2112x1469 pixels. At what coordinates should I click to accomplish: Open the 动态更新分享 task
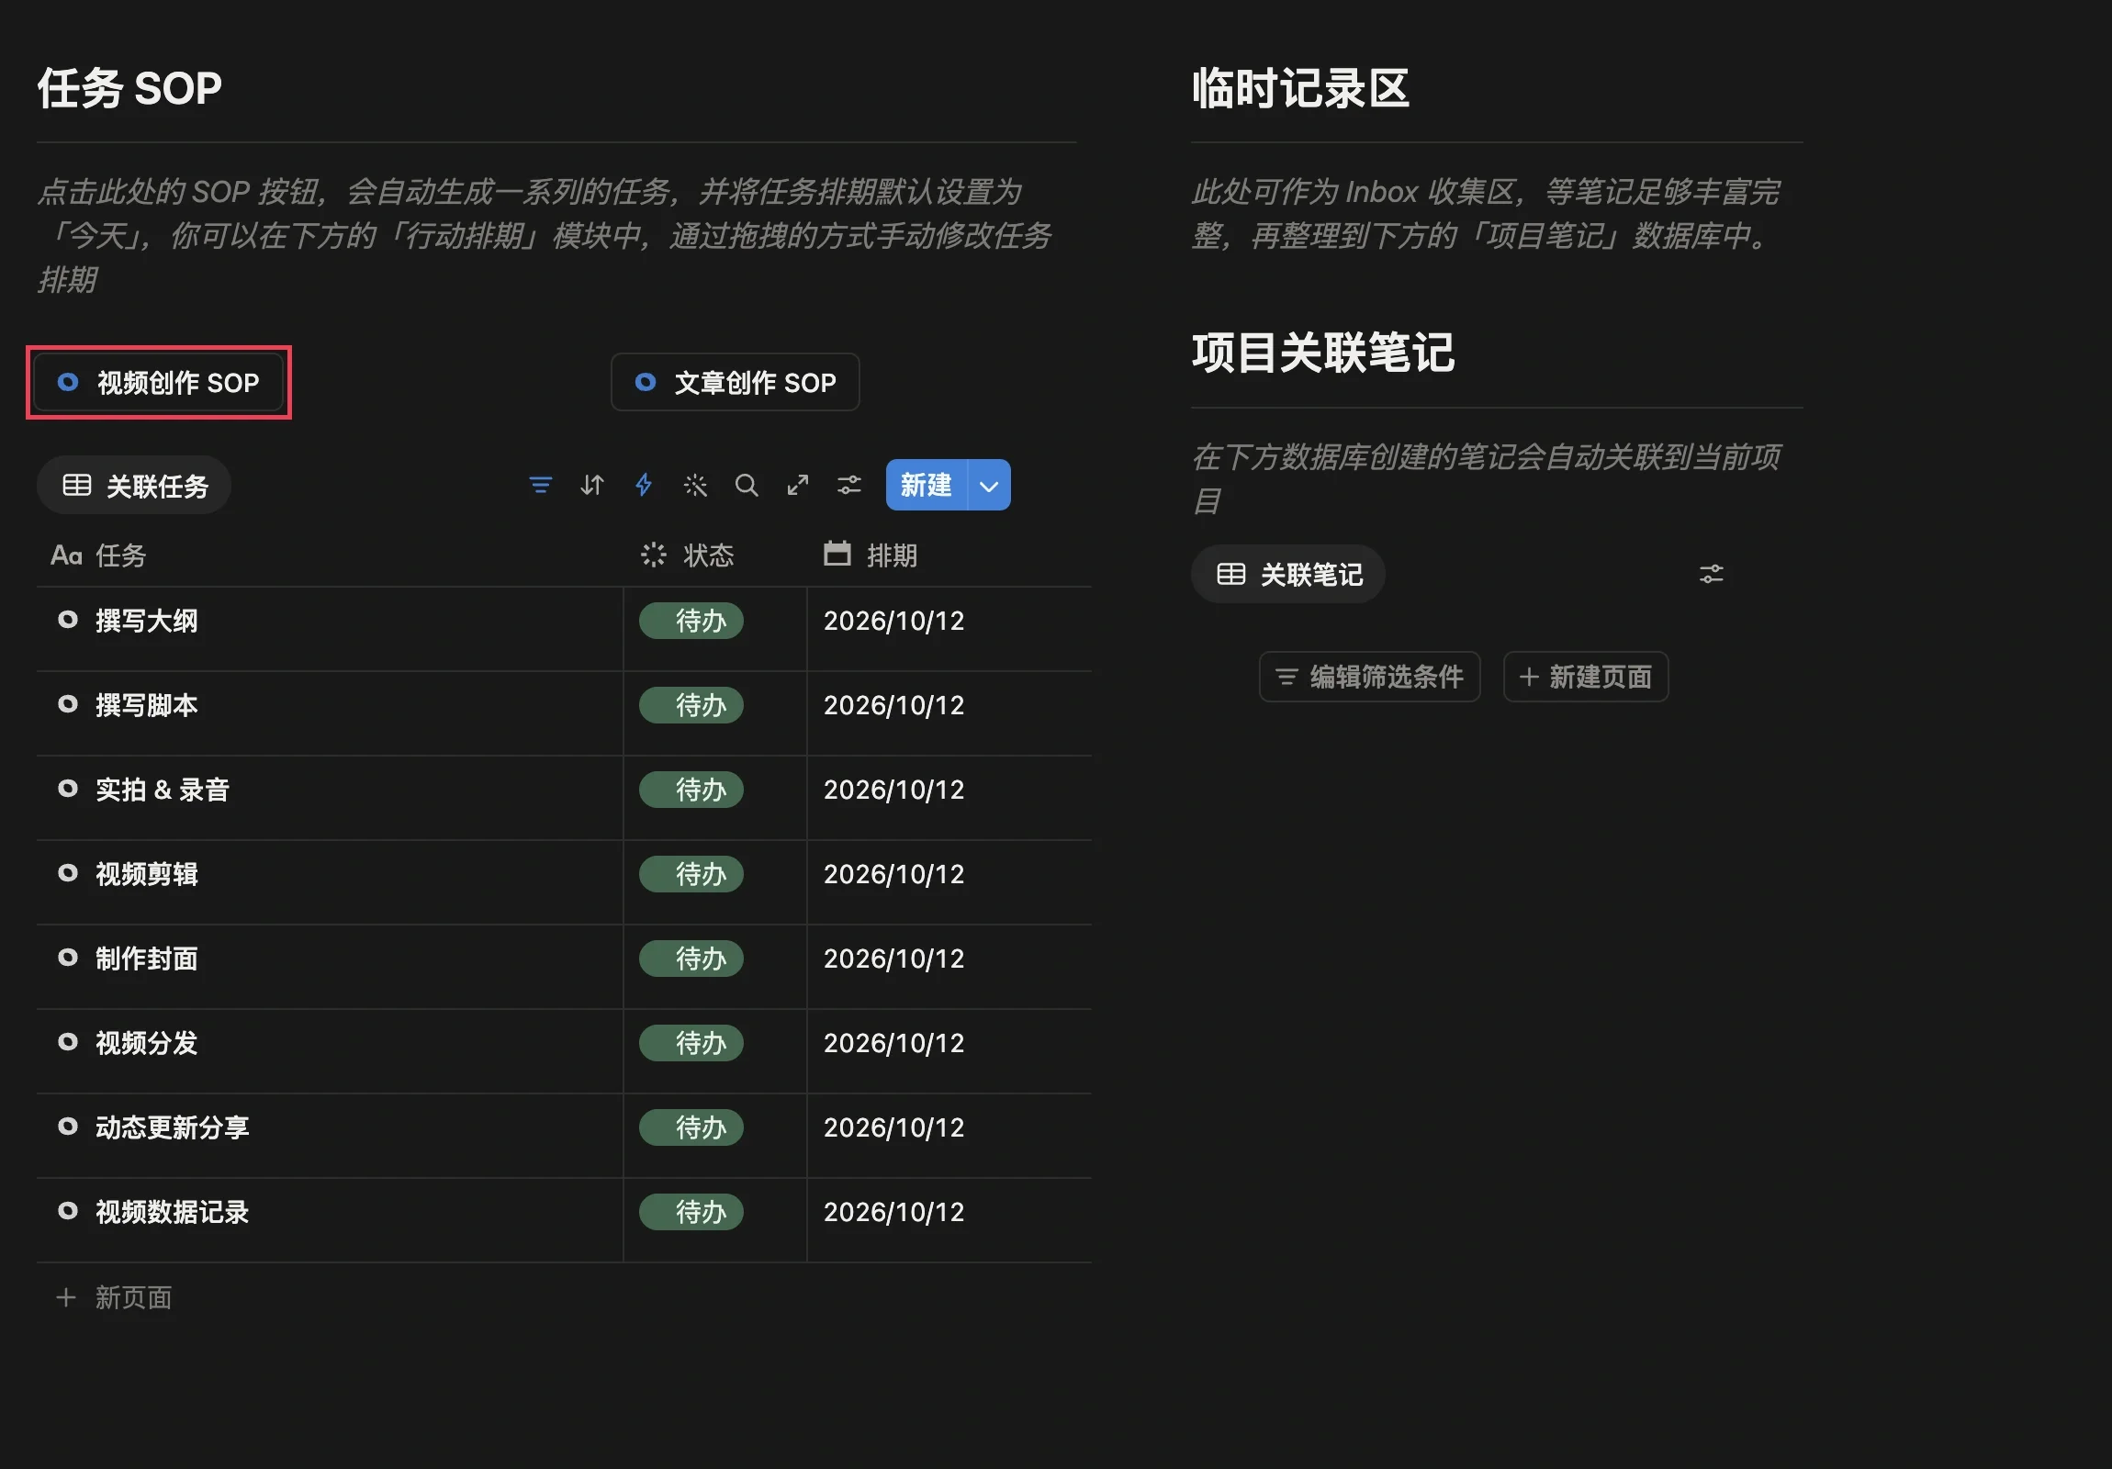173,1127
